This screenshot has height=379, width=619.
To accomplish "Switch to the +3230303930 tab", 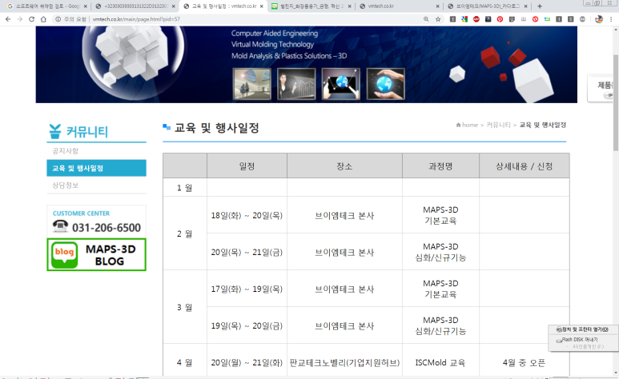I will click(135, 6).
